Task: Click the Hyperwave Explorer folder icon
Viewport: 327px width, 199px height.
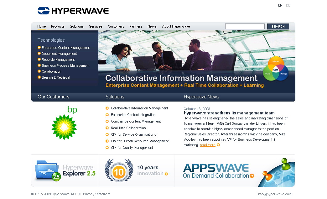Action: click(x=48, y=170)
